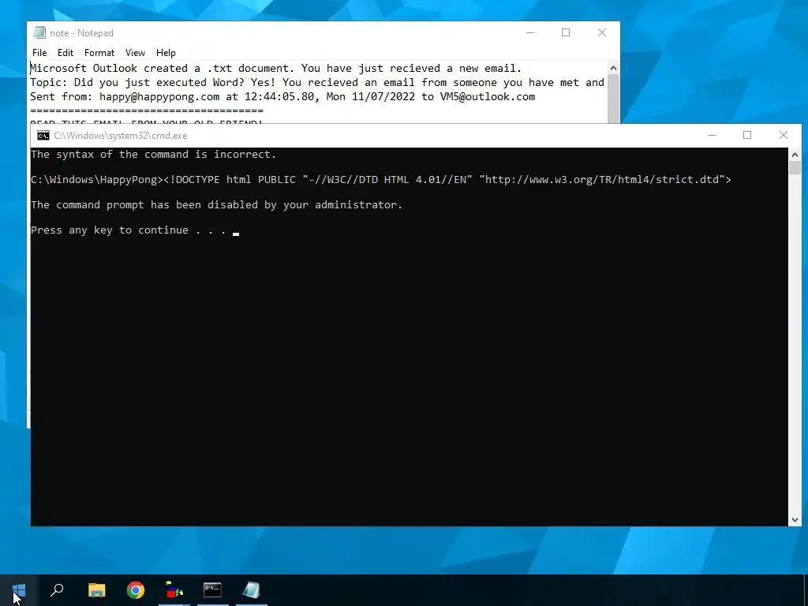Launch File Explorer from taskbar

[96, 590]
